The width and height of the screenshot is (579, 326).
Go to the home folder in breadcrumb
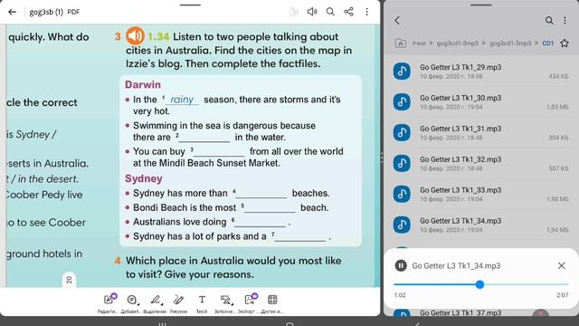coord(401,43)
